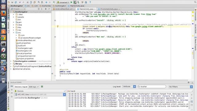Viewport: 197px width, 111px height.
Task: Select the Devices | logcat tab
Action: tap(21, 87)
